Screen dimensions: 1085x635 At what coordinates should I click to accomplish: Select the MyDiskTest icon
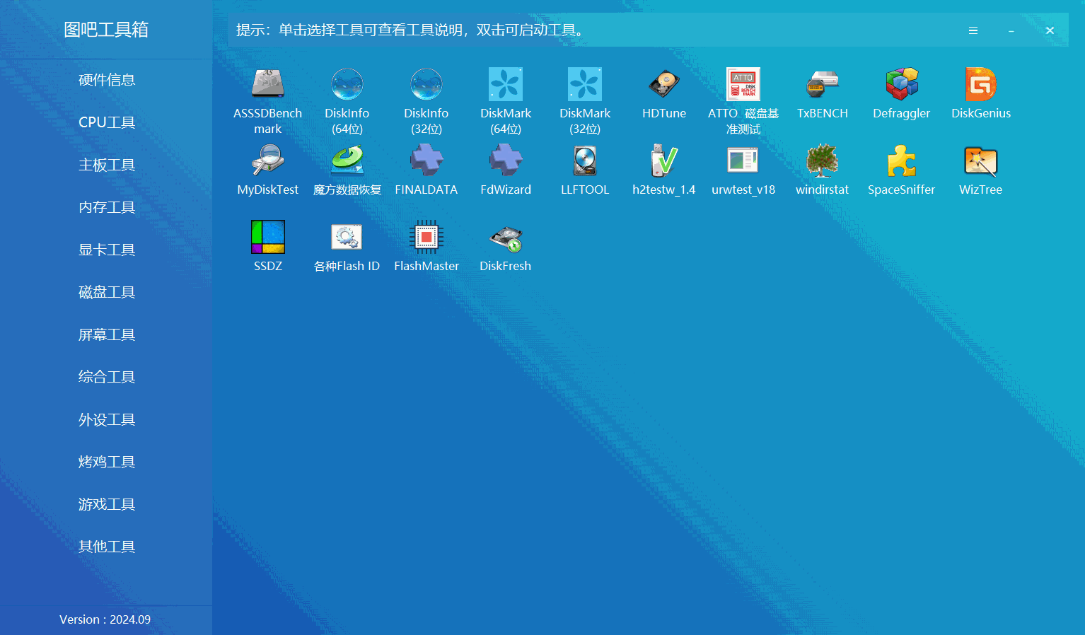268,161
